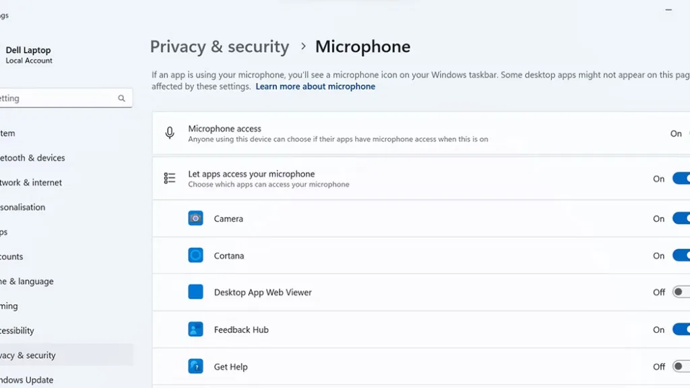690x388 pixels.
Task: Turn off microphone access for Camera
Action: click(x=681, y=218)
